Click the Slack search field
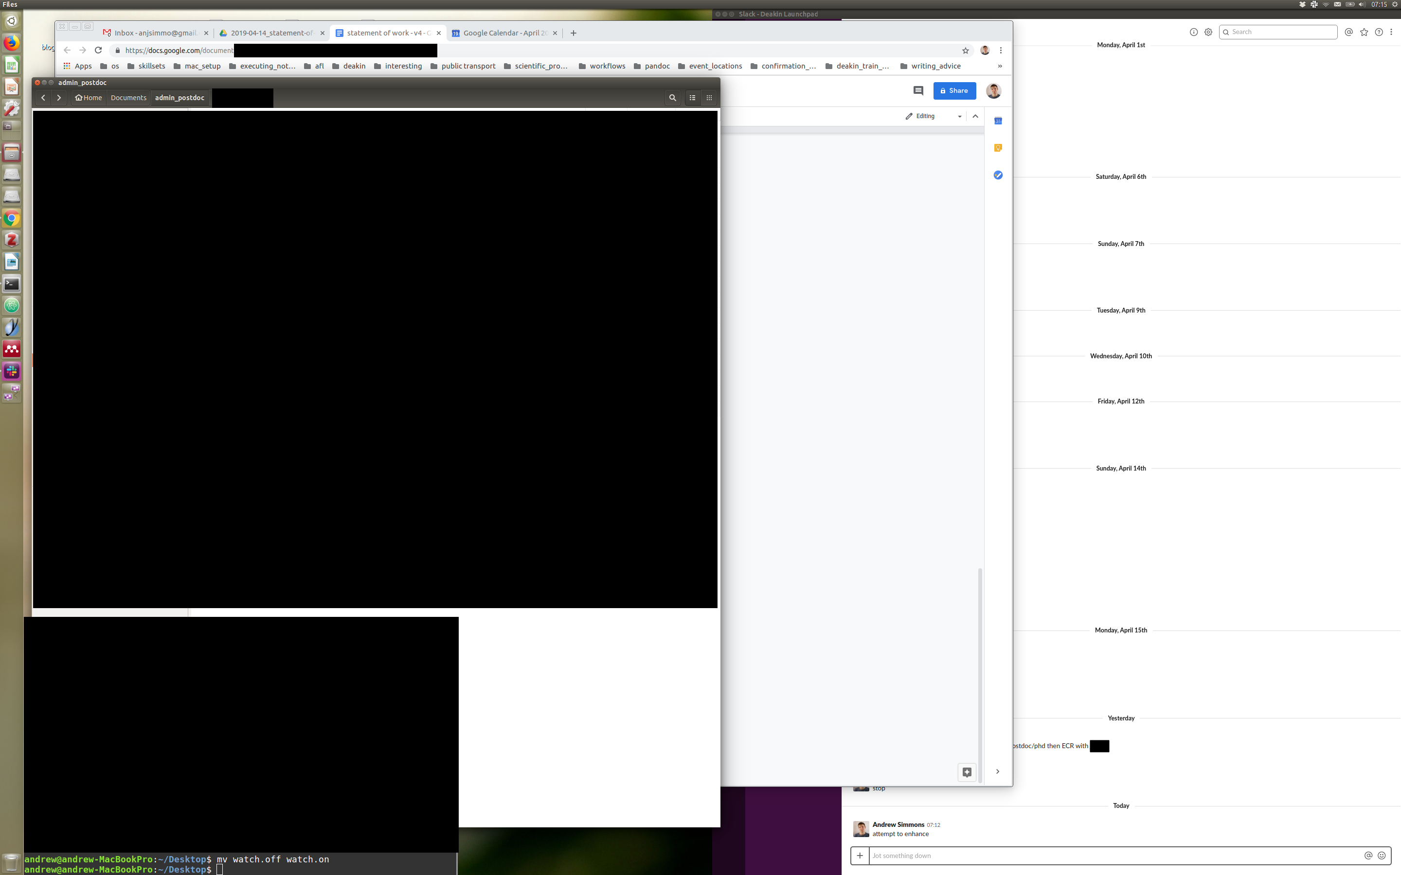Image resolution: width=1401 pixels, height=875 pixels. [x=1280, y=32]
